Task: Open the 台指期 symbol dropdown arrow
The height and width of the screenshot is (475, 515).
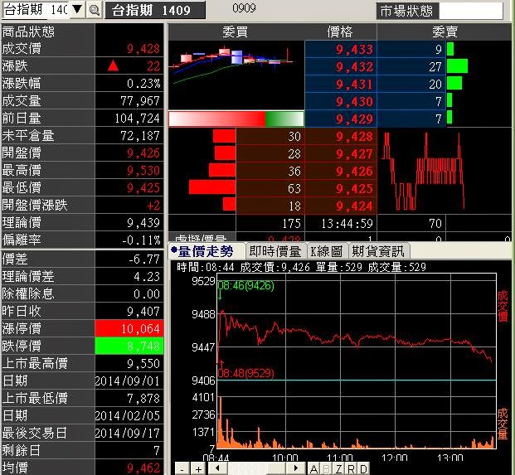Action: coord(77,9)
